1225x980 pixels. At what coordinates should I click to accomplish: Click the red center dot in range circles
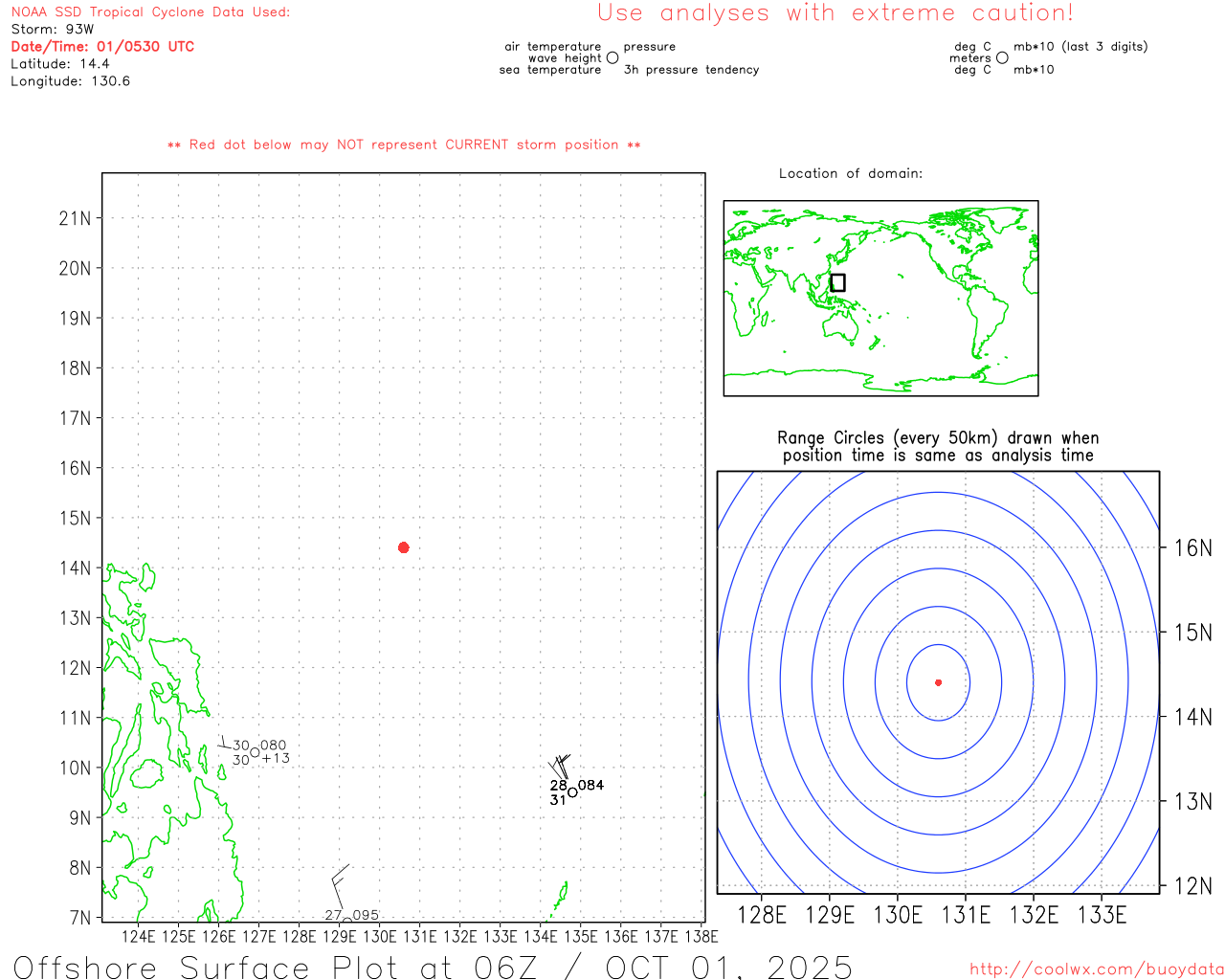pyautogui.click(x=938, y=682)
